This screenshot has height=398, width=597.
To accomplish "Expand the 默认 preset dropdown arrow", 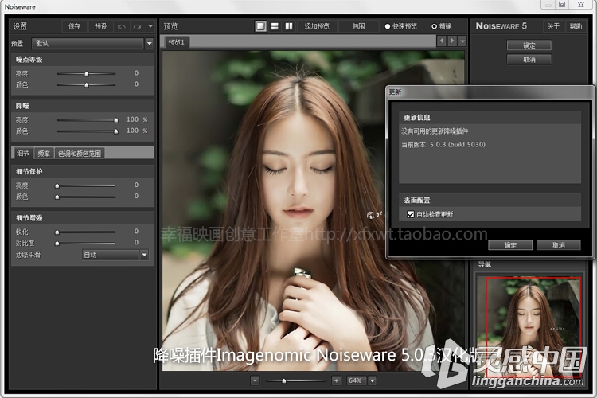I will click(150, 44).
